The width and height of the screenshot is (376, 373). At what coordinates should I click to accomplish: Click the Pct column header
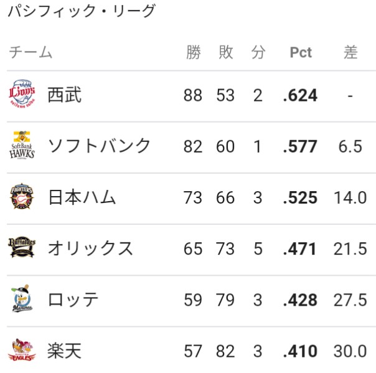click(301, 52)
